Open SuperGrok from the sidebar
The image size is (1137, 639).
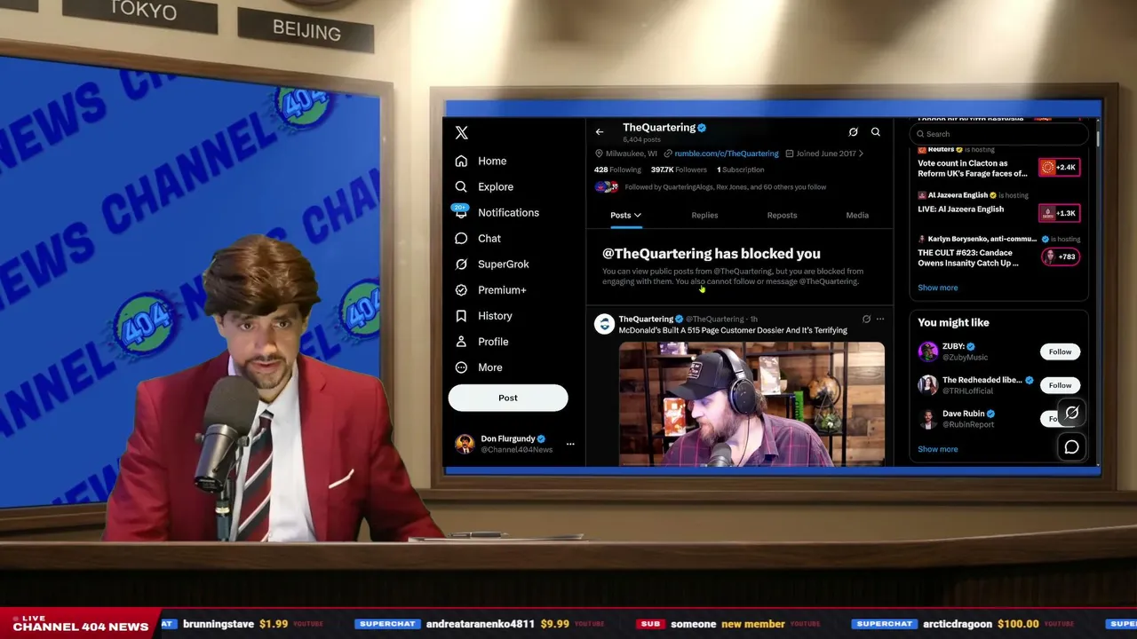point(491,264)
